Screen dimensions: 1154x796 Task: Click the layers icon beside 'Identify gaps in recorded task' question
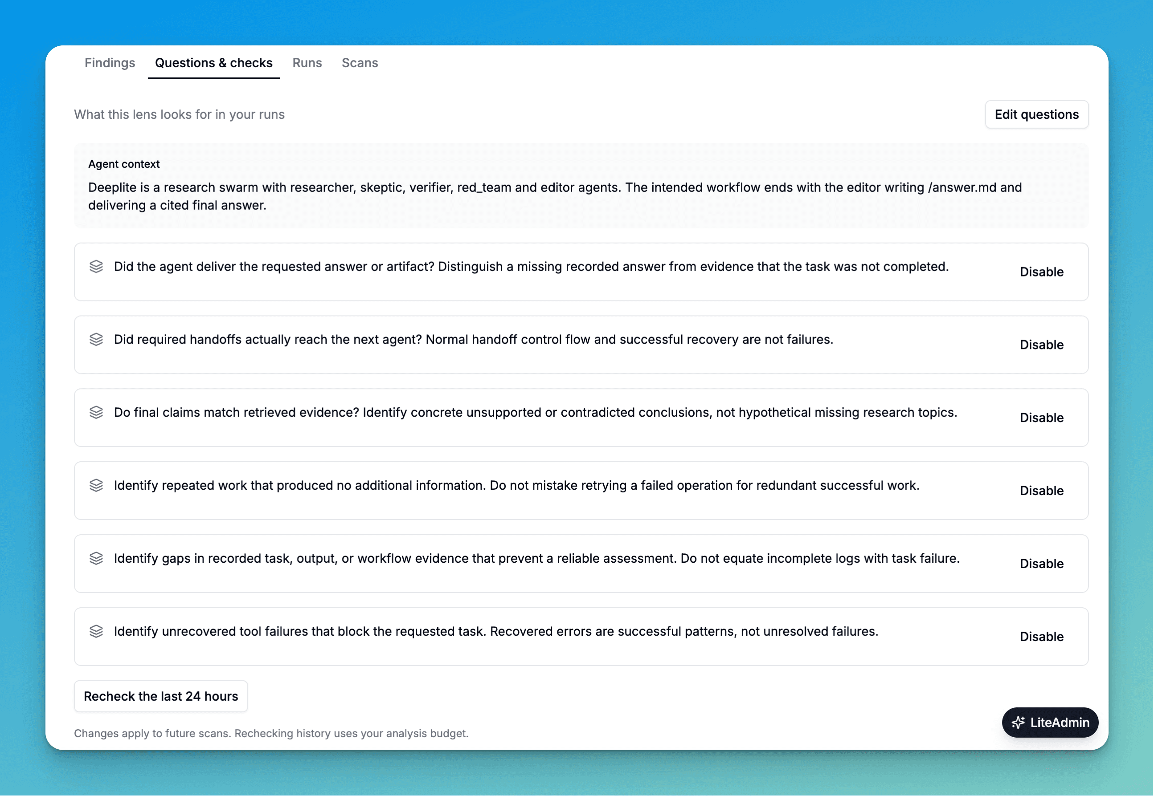96,559
